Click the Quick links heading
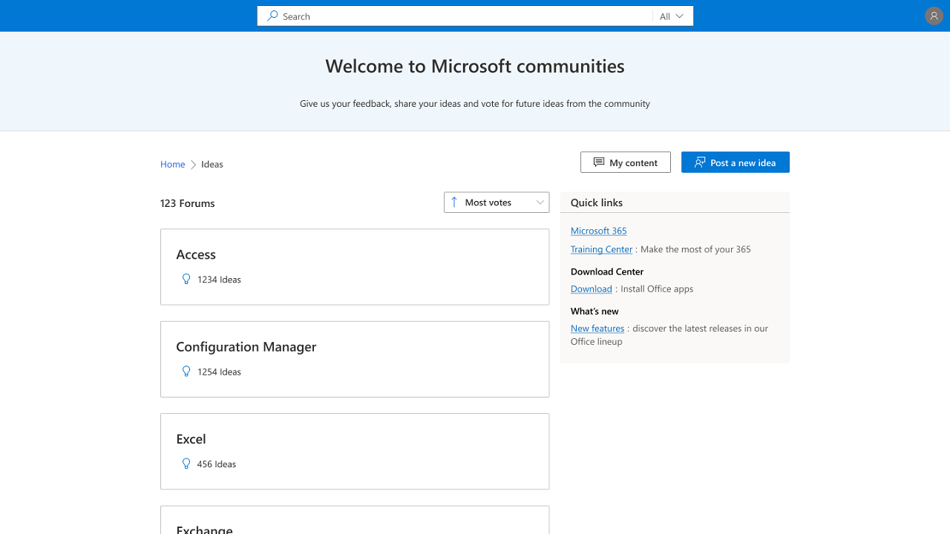The width and height of the screenshot is (950, 534). [x=597, y=202]
